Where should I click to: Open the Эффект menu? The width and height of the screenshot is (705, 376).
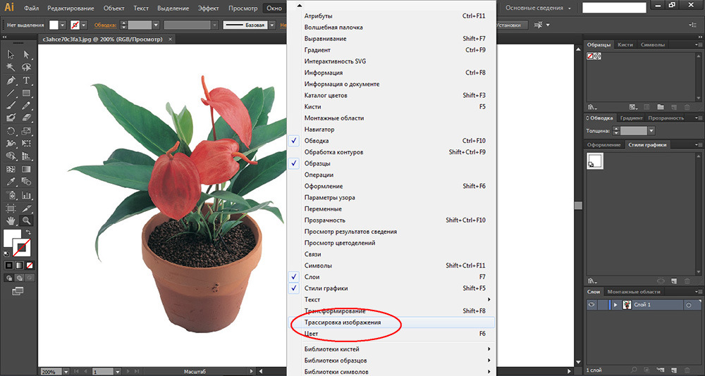tap(208, 8)
